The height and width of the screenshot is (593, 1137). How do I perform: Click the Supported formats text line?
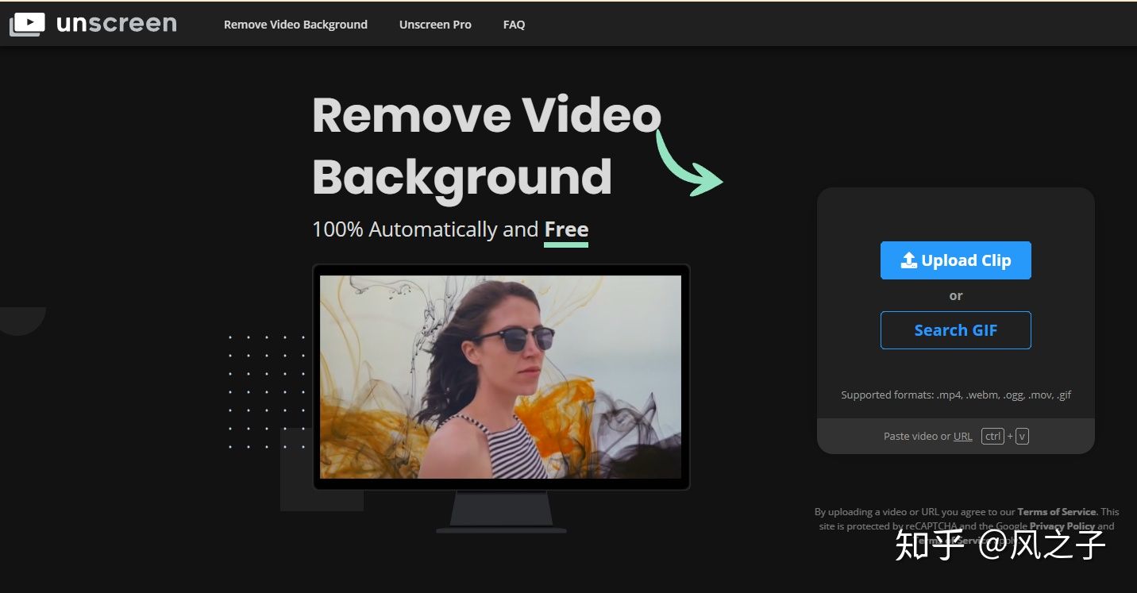pyautogui.click(x=956, y=395)
